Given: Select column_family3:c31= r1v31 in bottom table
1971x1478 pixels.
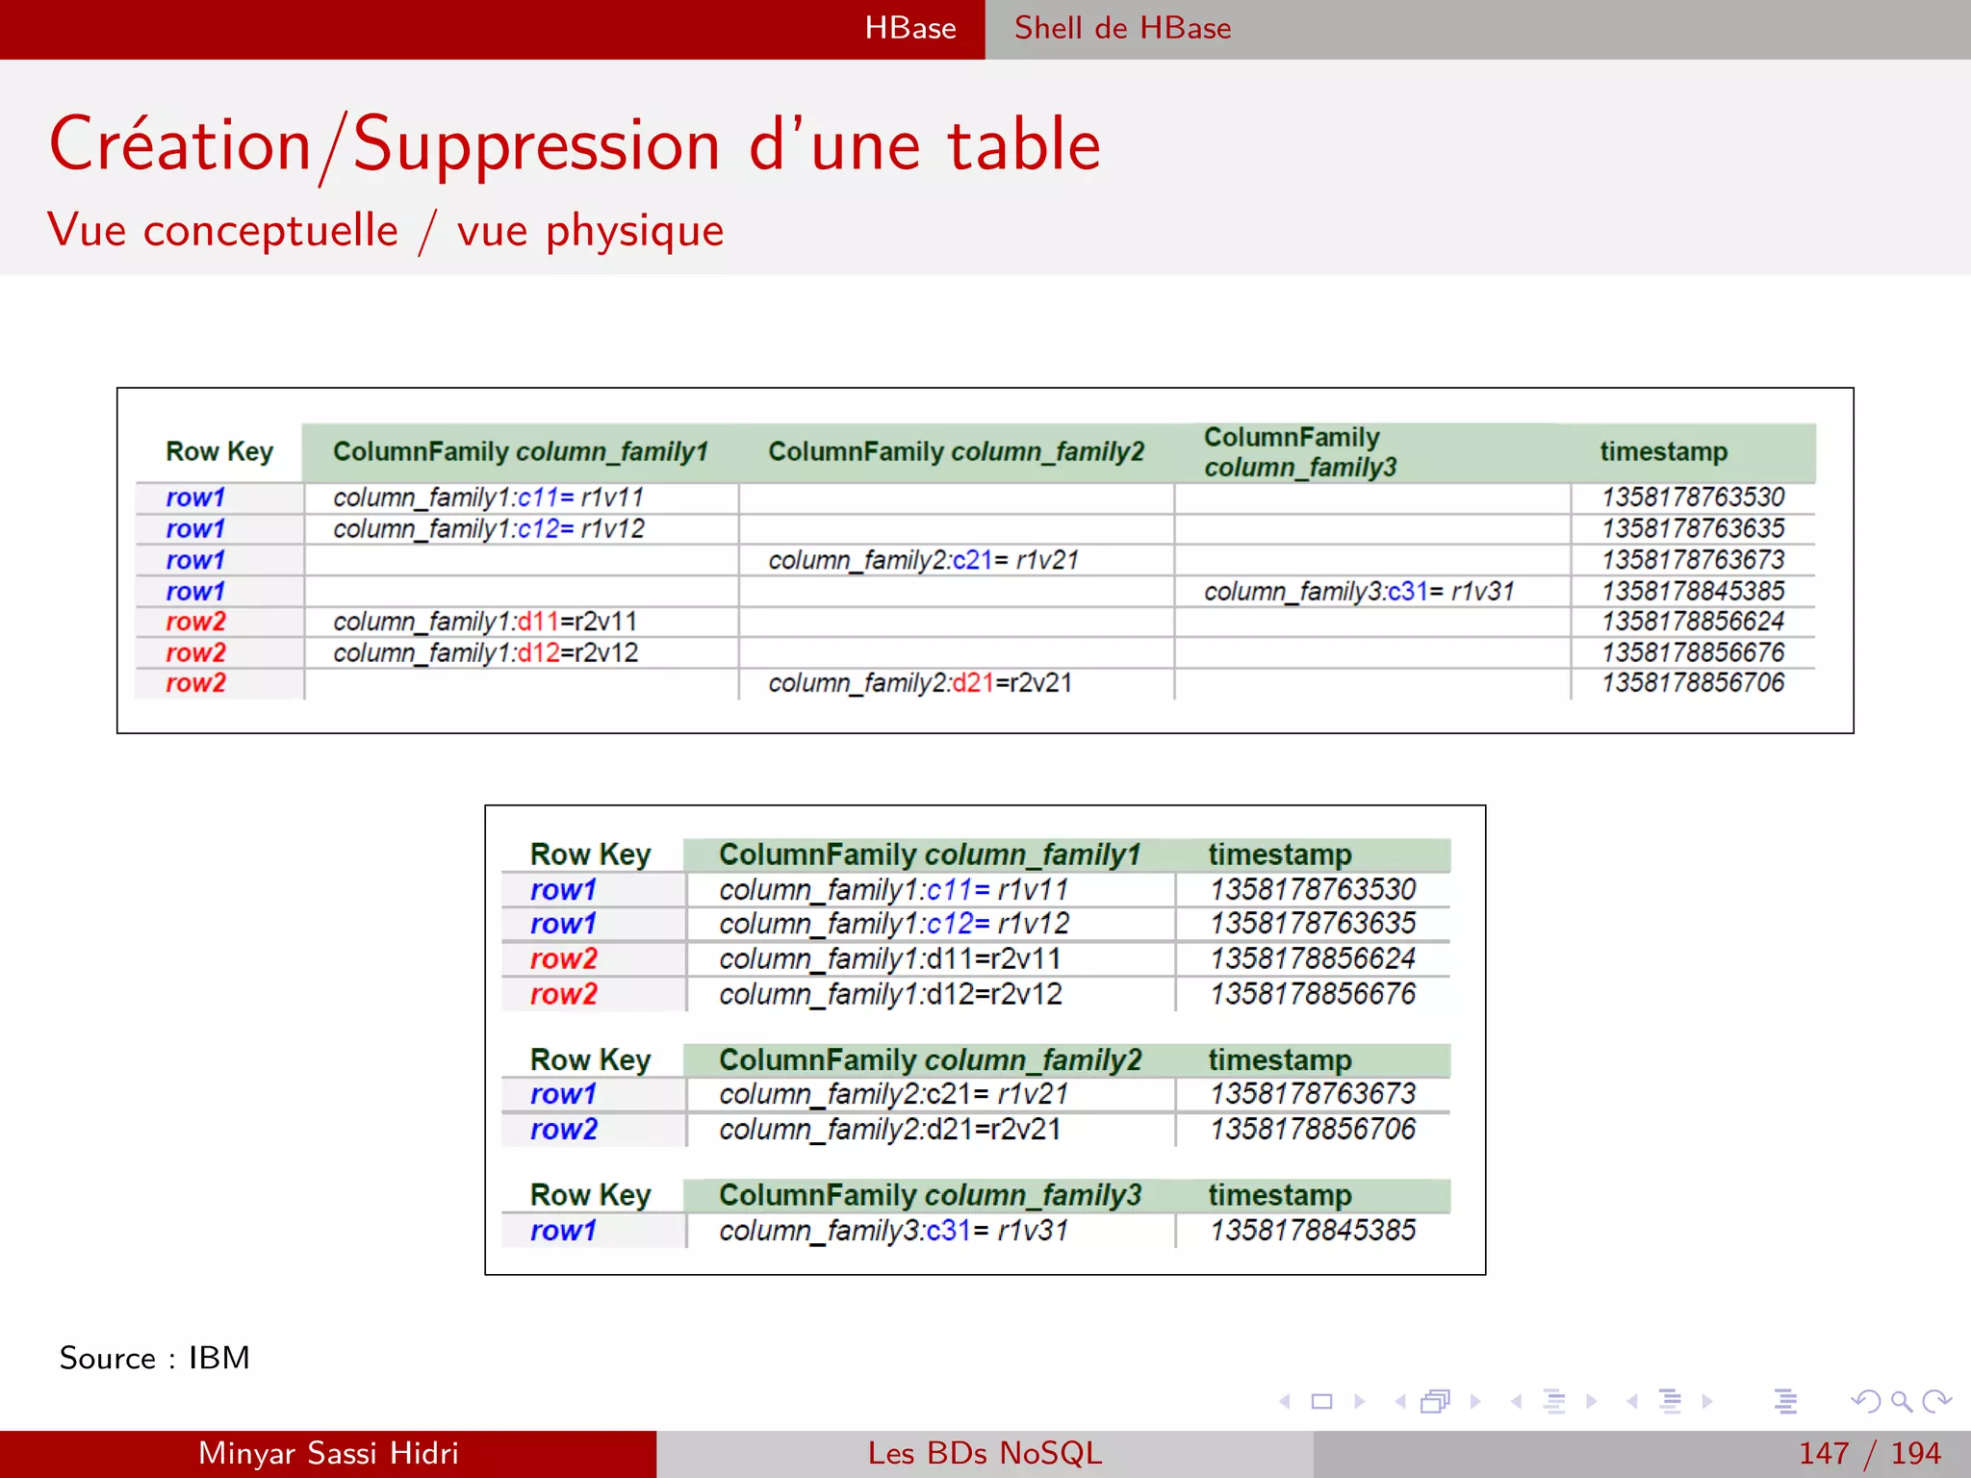Looking at the screenshot, I should [894, 1231].
